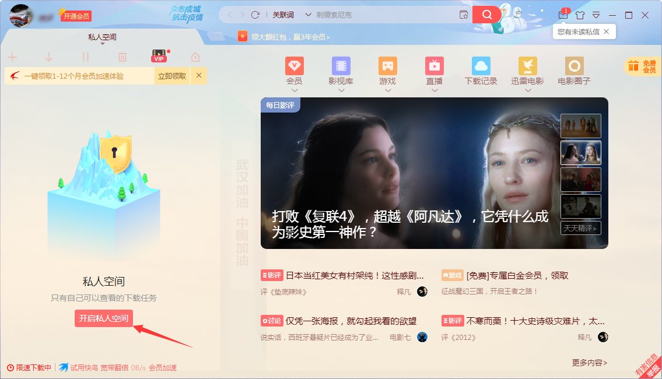Create a new download task
This screenshot has width=662, height=379.
(12, 57)
